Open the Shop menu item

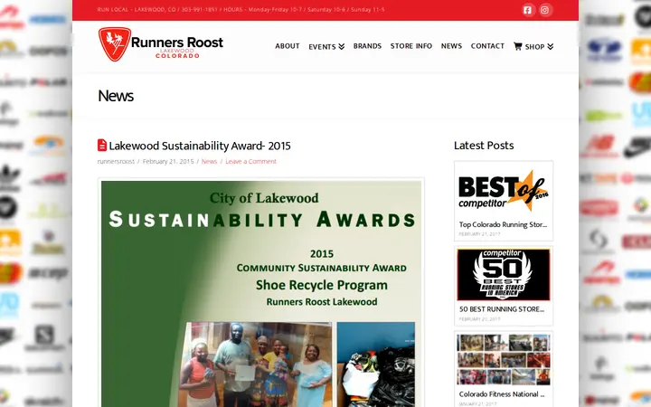(x=534, y=46)
